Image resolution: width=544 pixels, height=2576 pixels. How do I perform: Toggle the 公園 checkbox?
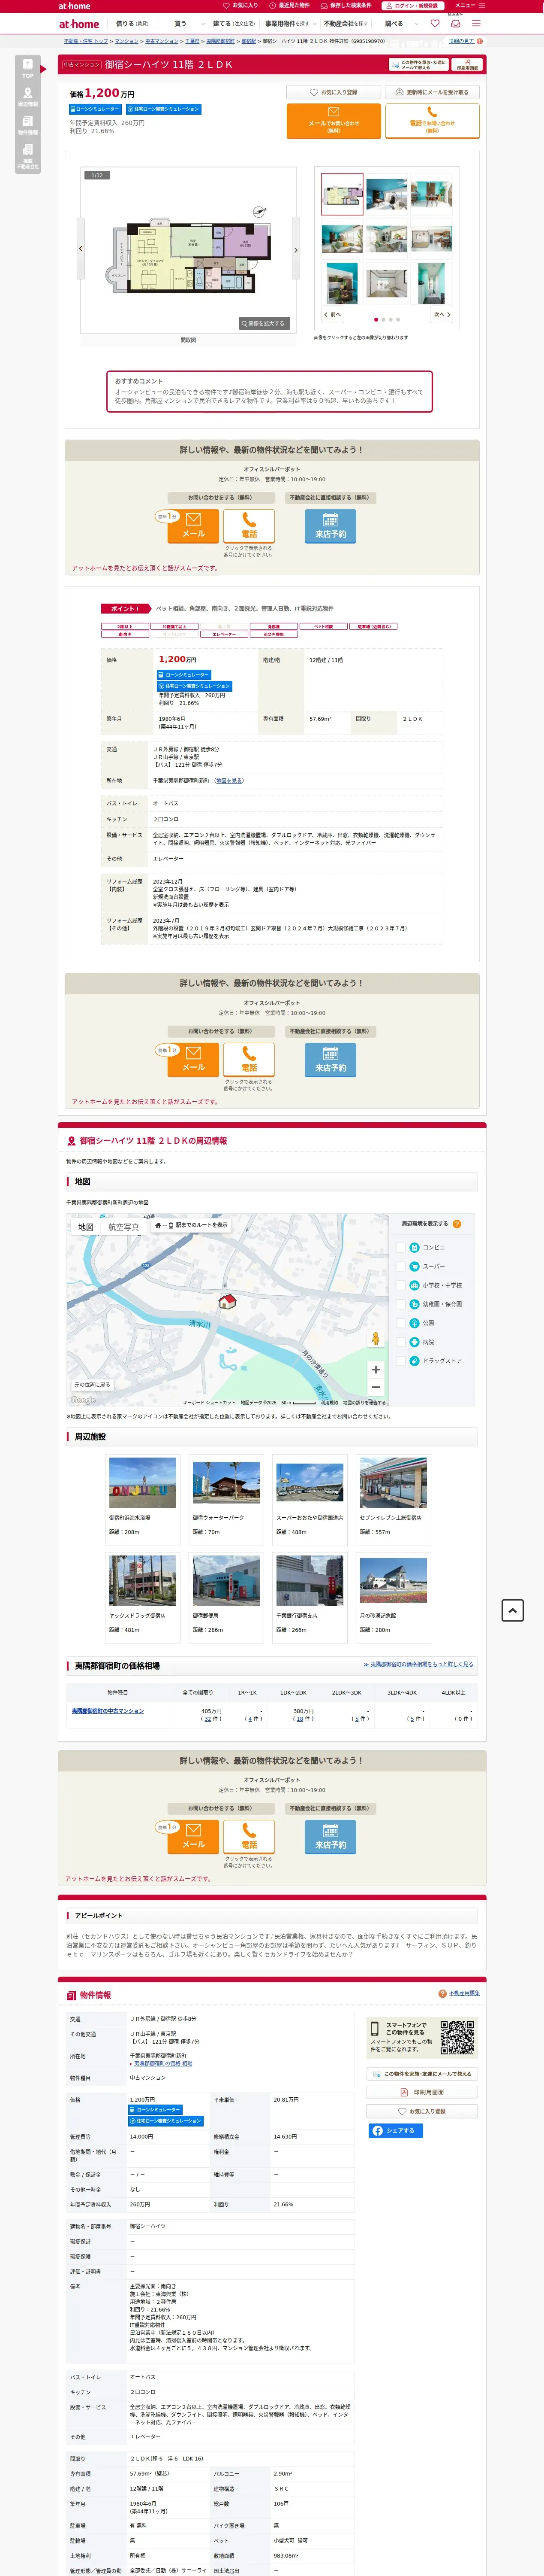click(x=401, y=1323)
